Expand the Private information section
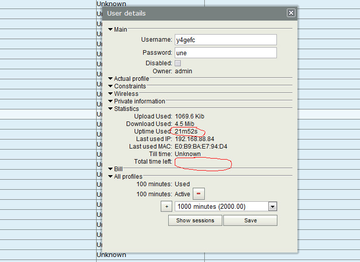This screenshot has height=262, width=360. coord(110,101)
